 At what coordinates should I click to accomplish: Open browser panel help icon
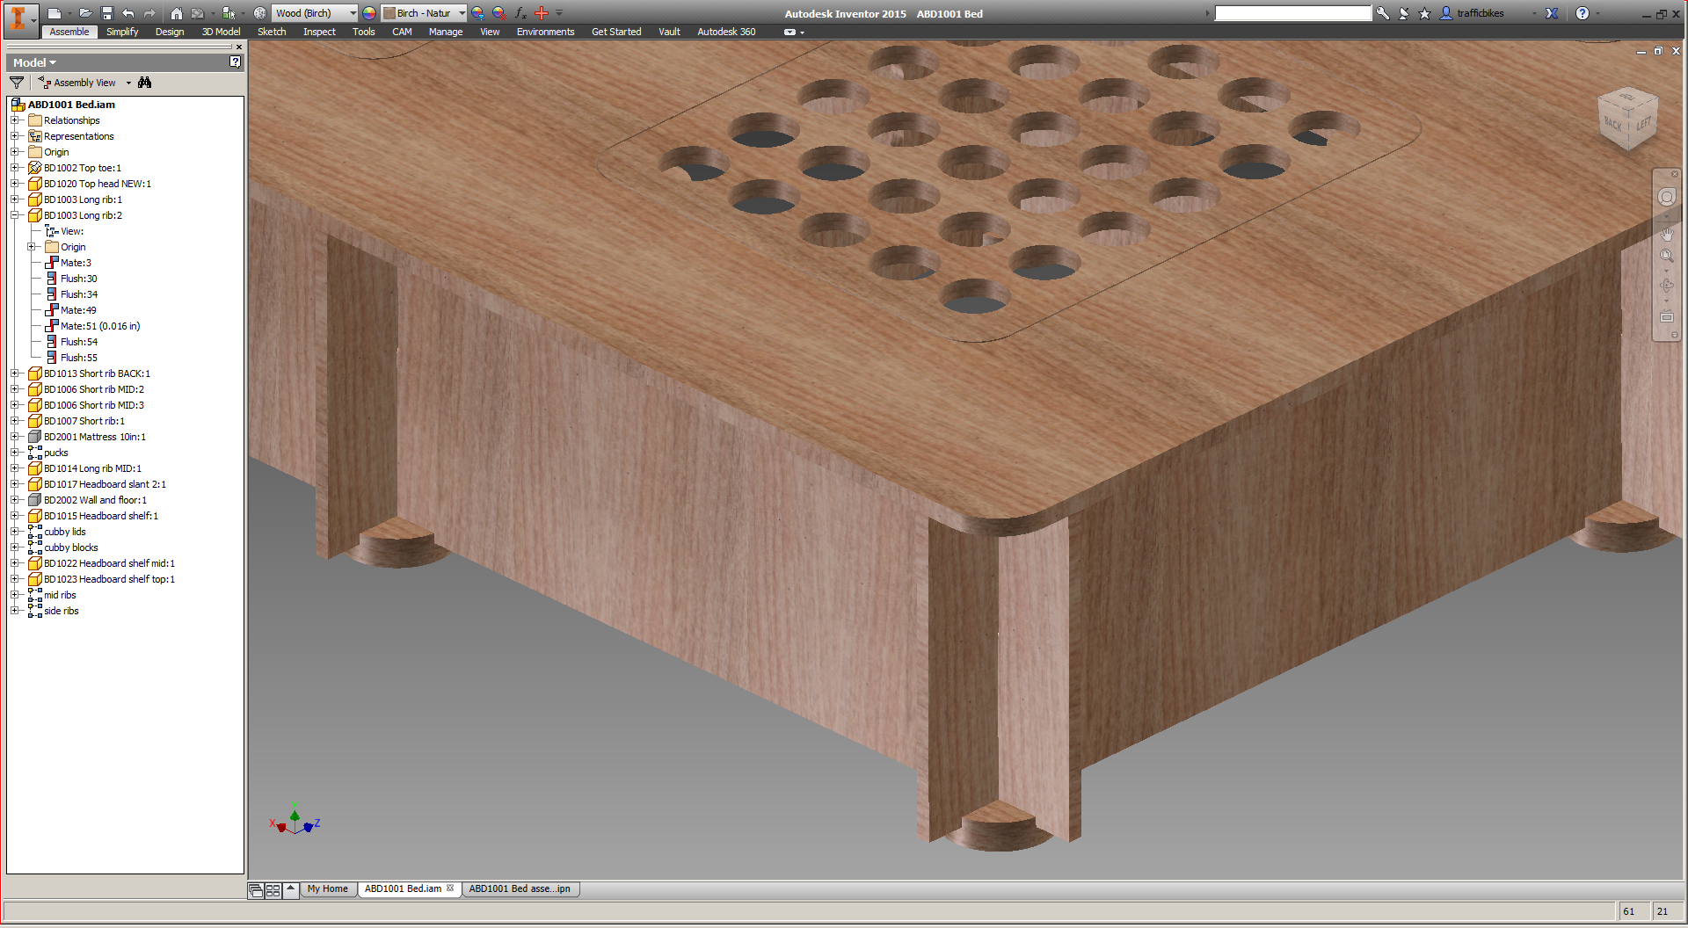235,62
